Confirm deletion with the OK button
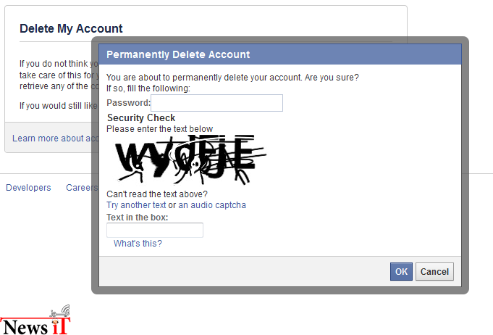 click(401, 271)
